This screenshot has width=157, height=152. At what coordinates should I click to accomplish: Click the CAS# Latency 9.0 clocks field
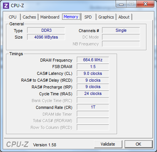point(93,73)
